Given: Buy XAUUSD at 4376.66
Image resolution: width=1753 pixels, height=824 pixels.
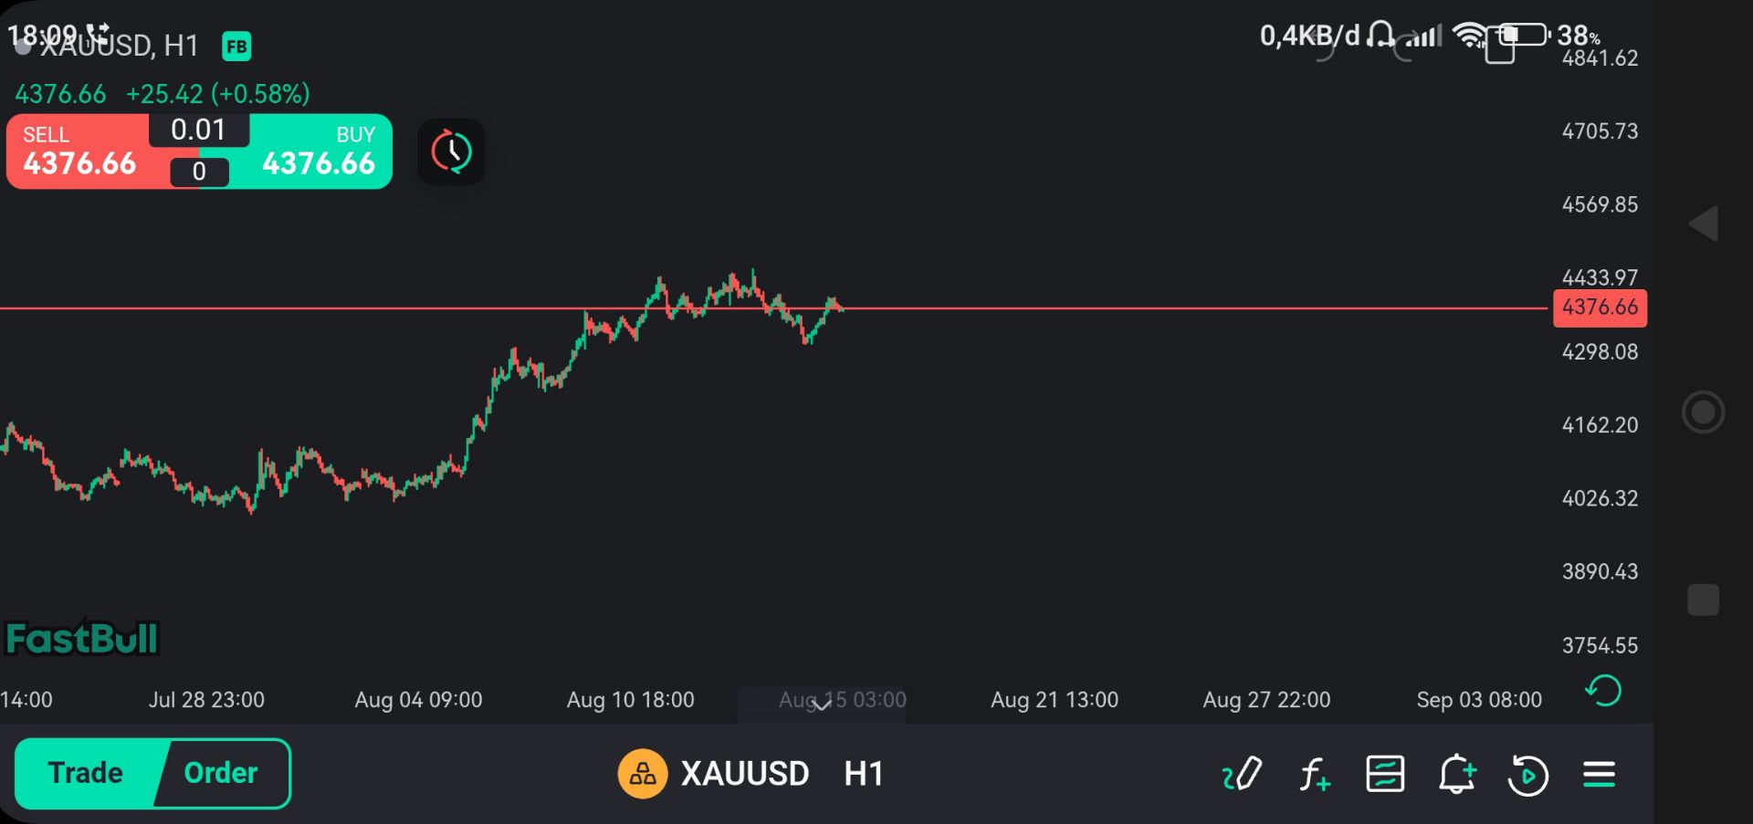Looking at the screenshot, I should (x=319, y=151).
